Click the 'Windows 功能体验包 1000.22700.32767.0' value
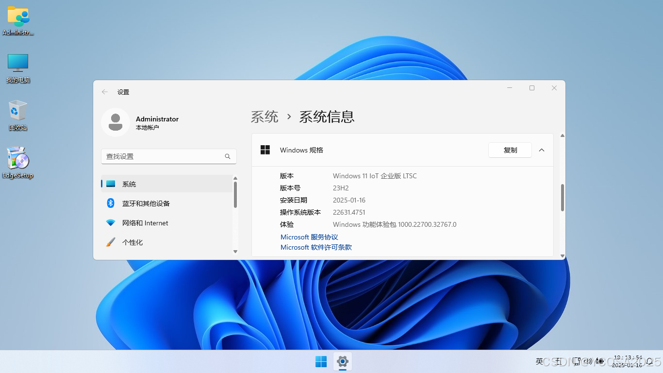This screenshot has width=663, height=373. click(395, 224)
